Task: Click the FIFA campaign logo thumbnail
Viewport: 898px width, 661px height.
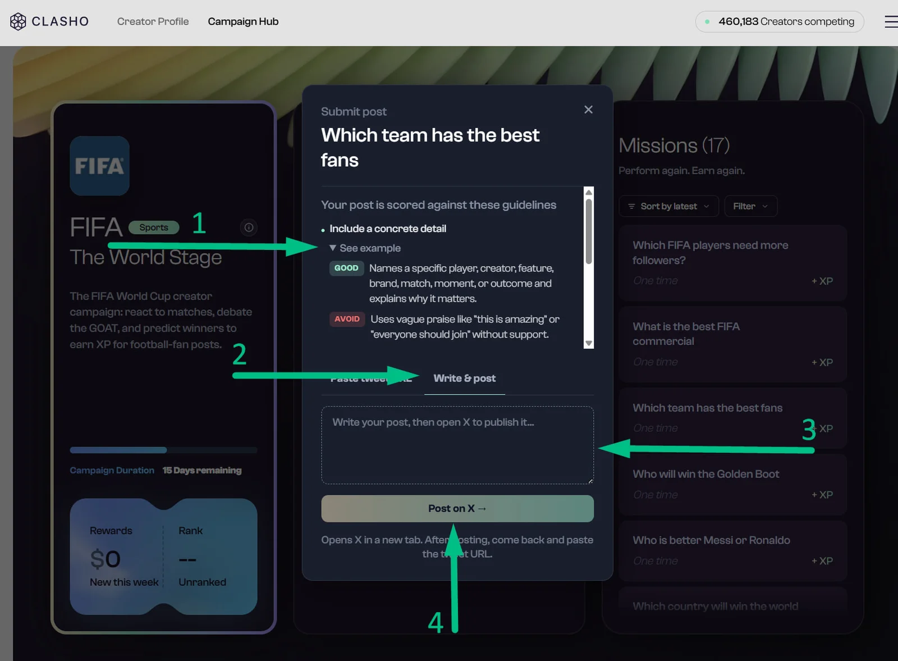Action: click(99, 166)
